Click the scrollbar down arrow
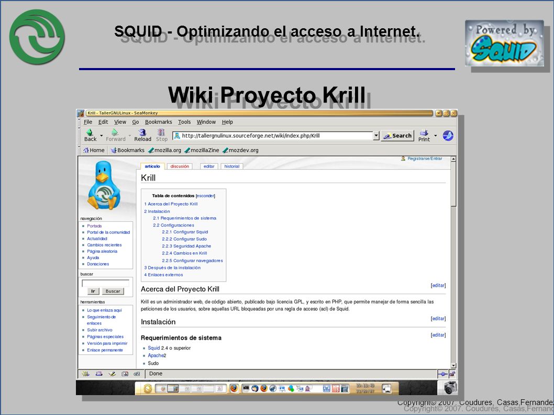The width and height of the screenshot is (554, 415). click(x=453, y=366)
